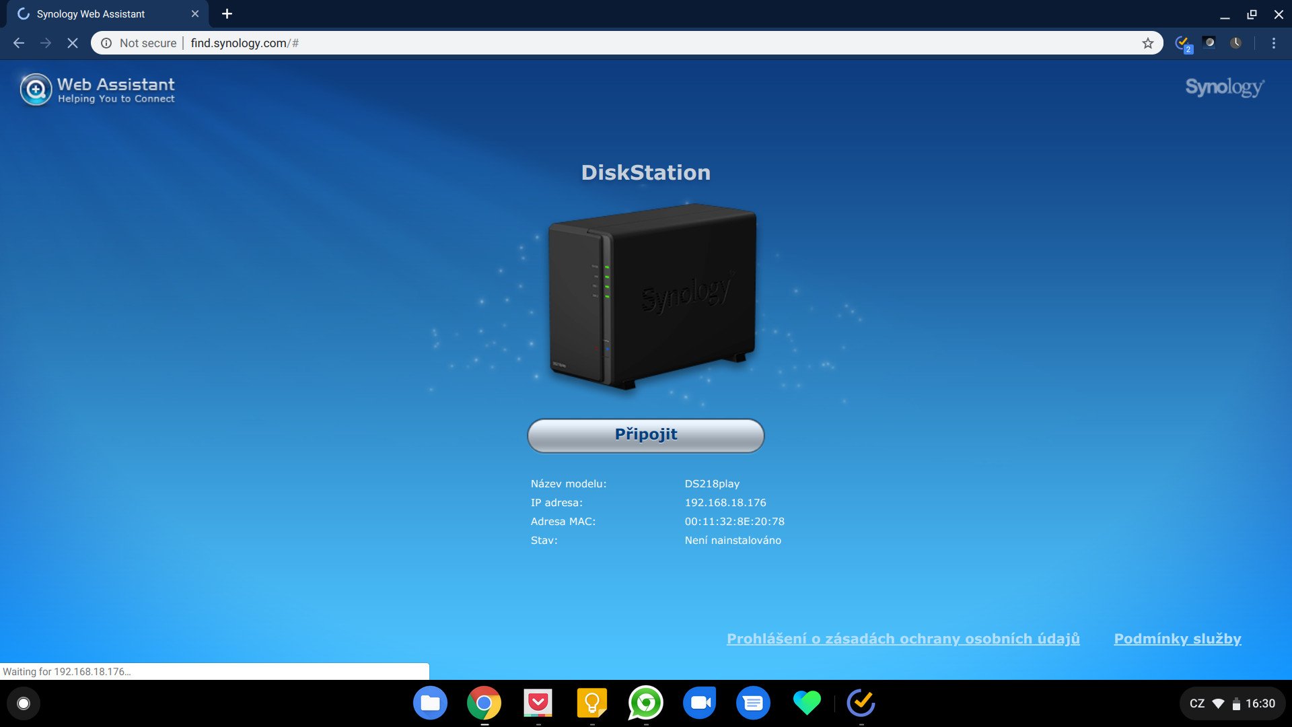Stop loading the page with X button
1292x727 pixels.
tap(73, 43)
